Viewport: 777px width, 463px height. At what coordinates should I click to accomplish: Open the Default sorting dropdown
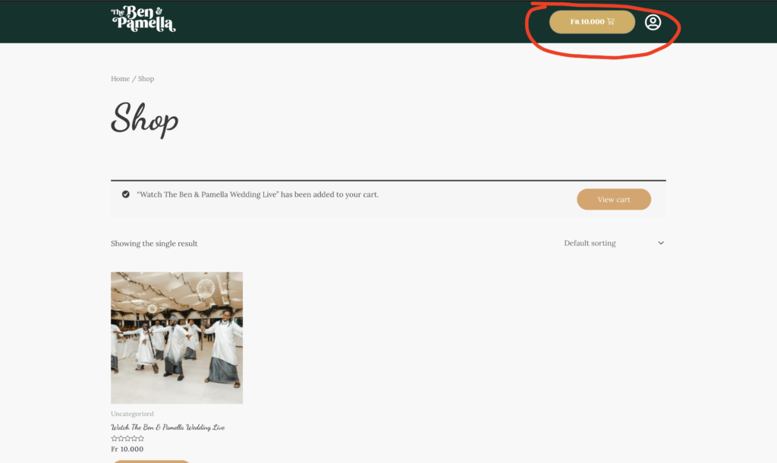click(615, 243)
